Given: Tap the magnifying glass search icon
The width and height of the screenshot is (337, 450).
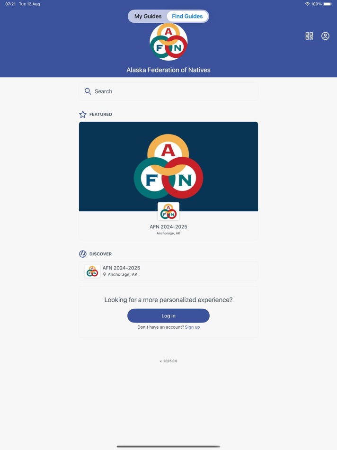Looking at the screenshot, I should click(88, 91).
